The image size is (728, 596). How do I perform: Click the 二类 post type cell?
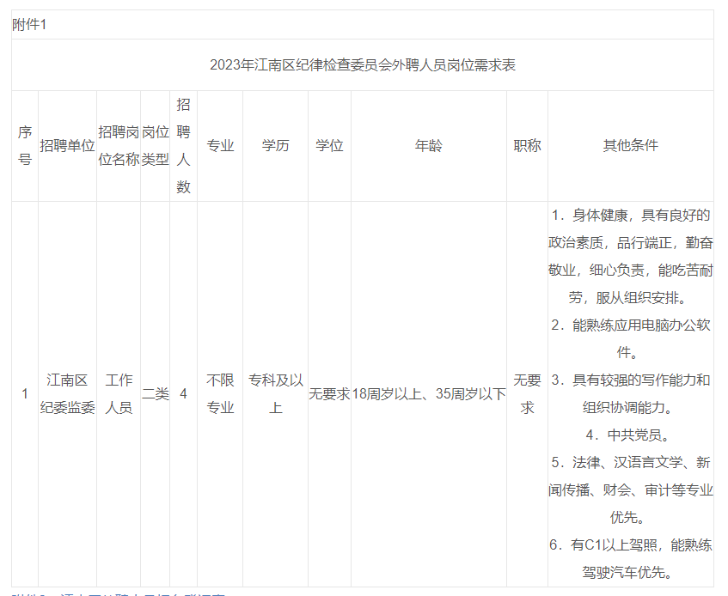click(155, 394)
